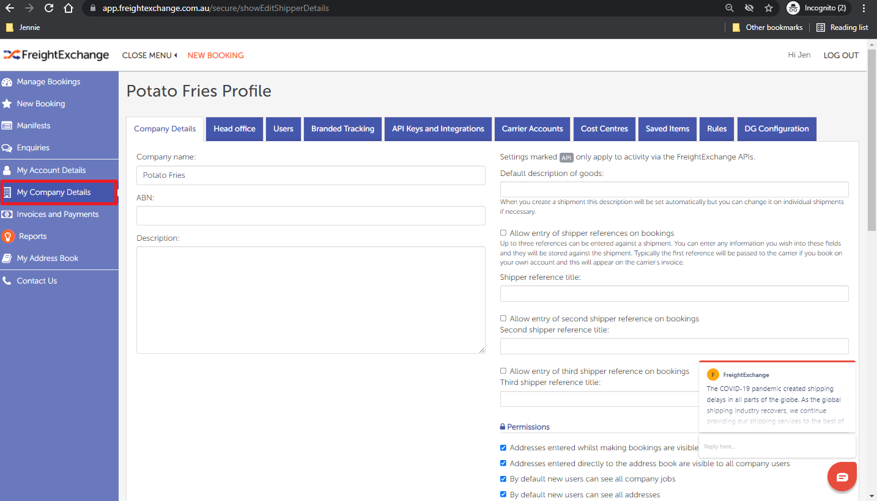Switch to the Users tab
Image resolution: width=877 pixels, height=501 pixels.
pyautogui.click(x=283, y=129)
